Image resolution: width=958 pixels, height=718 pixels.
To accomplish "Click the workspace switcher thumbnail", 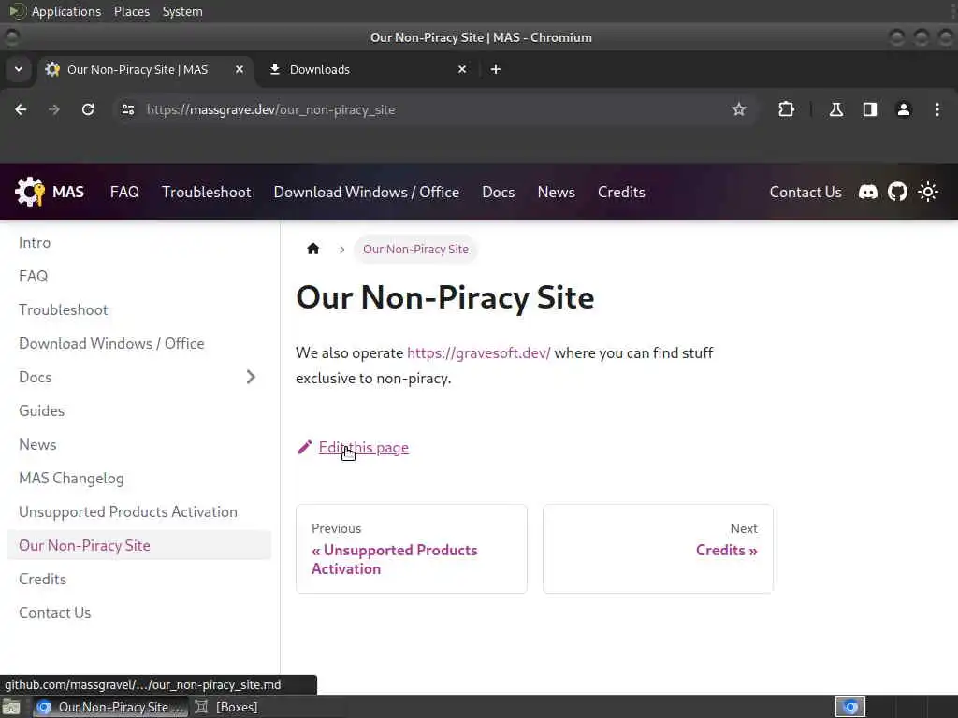I will [850, 707].
